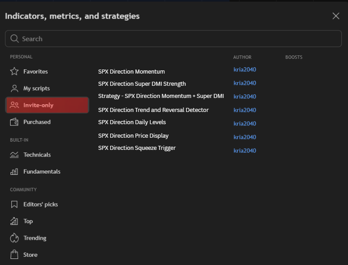The height and width of the screenshot is (265, 348).
Task: Click the Favorites star icon
Action: click(x=14, y=71)
